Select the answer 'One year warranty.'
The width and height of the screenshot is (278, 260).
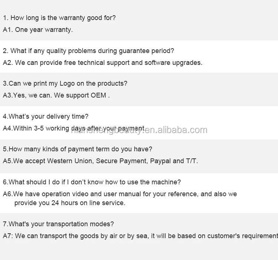(38, 30)
